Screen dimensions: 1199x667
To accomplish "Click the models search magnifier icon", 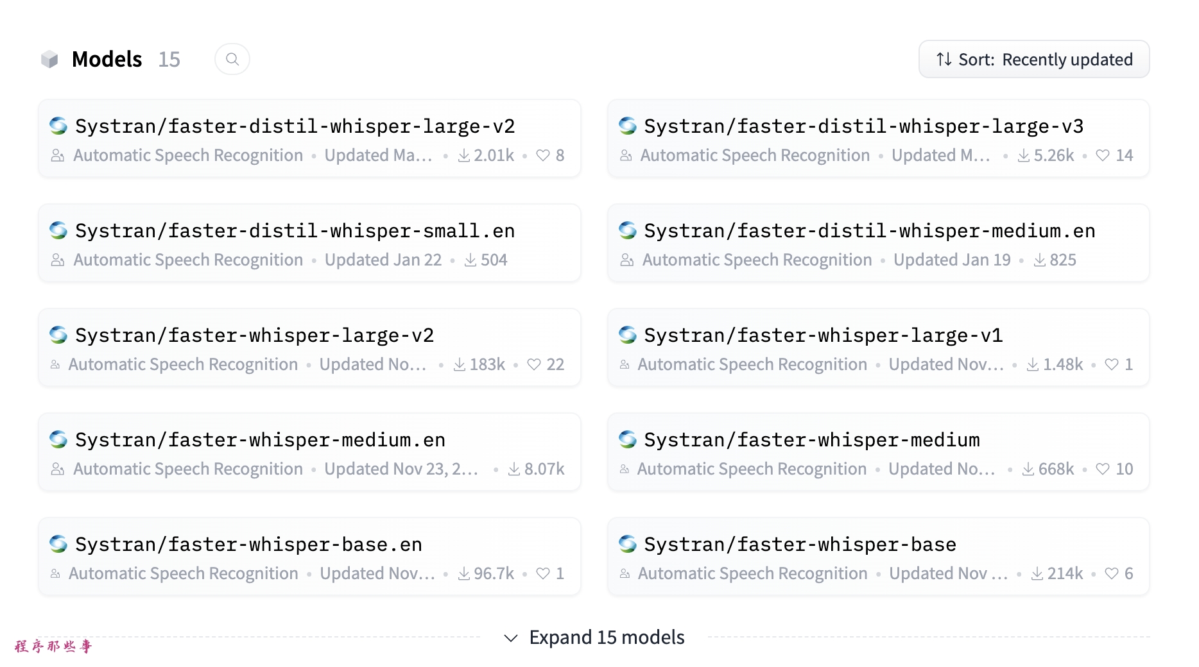I will (232, 59).
